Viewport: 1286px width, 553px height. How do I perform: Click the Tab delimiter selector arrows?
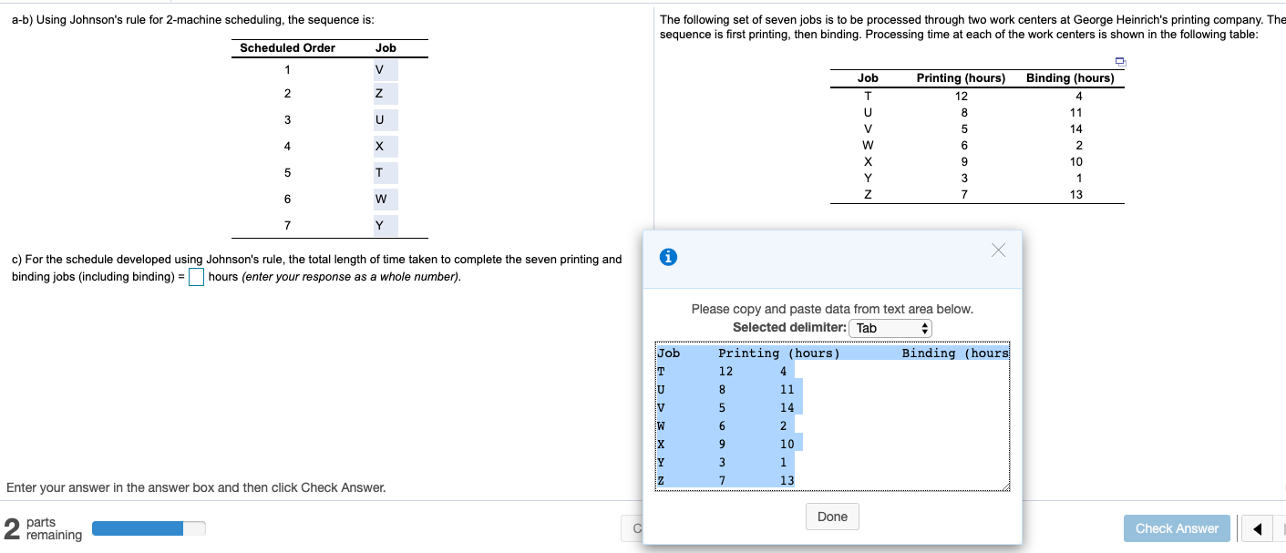tap(924, 328)
